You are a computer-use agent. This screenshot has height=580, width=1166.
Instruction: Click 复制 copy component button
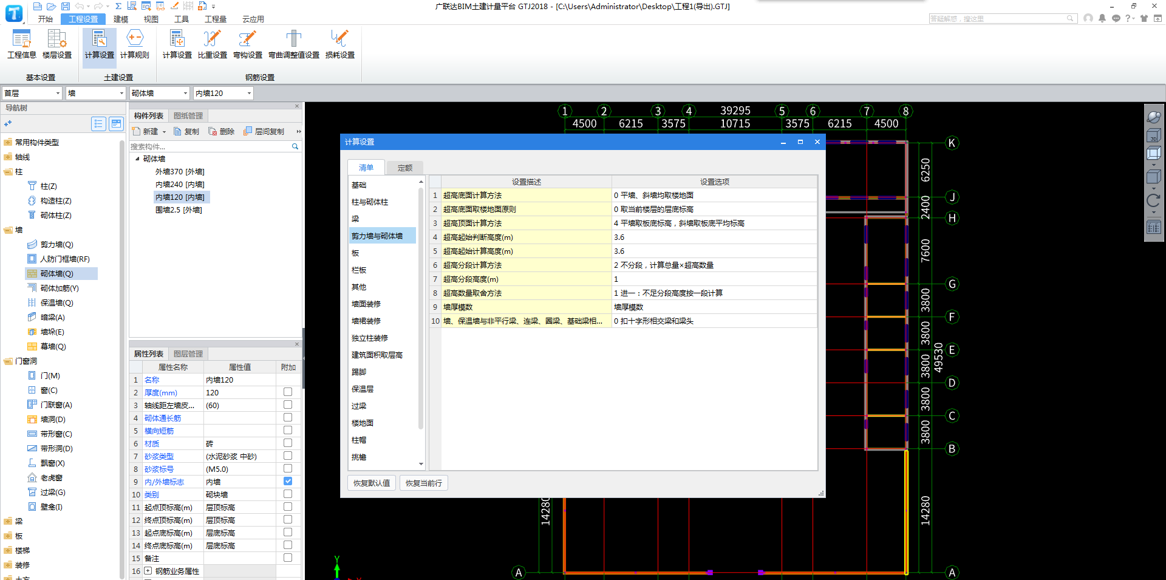click(186, 131)
